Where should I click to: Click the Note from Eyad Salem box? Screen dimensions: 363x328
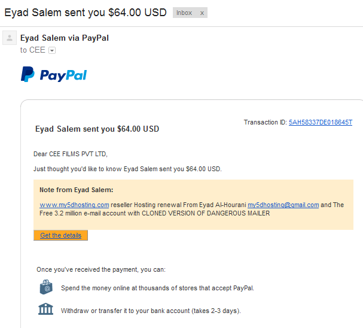pos(193,205)
